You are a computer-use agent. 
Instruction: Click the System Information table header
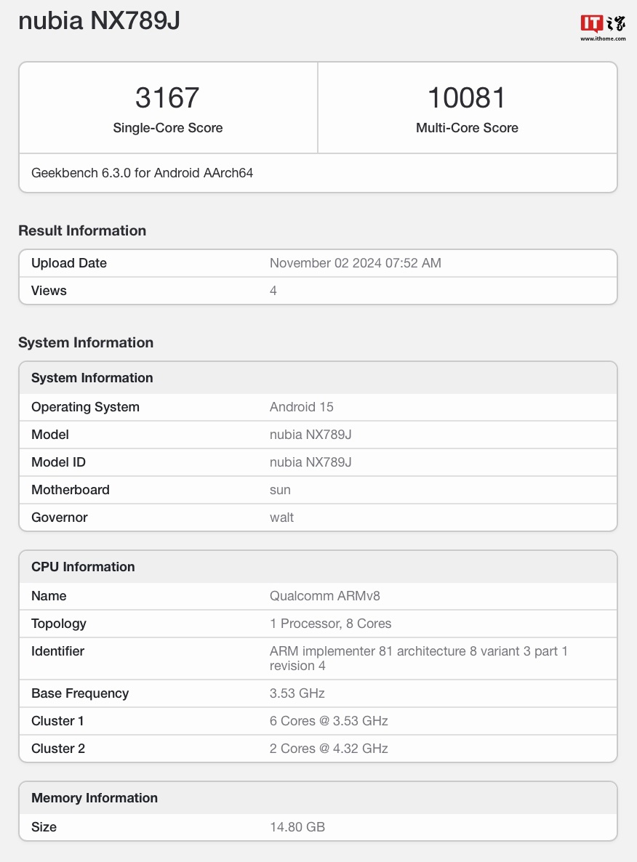pyautogui.click(x=92, y=378)
